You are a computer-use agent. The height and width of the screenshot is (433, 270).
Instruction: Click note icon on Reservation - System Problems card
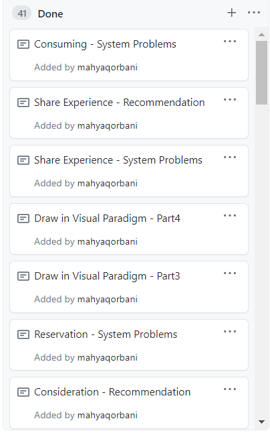point(23,334)
